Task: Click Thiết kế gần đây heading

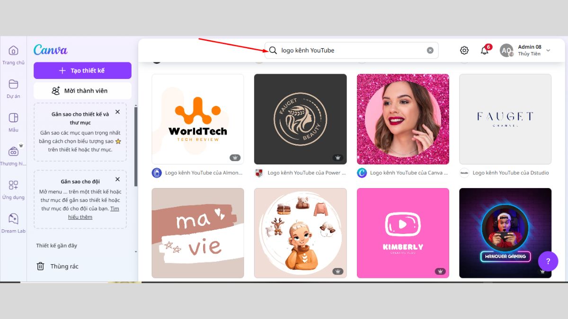Action: (57, 246)
